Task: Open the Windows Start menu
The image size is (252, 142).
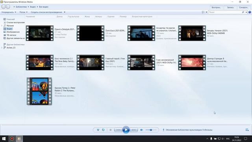Action: click(4, 138)
